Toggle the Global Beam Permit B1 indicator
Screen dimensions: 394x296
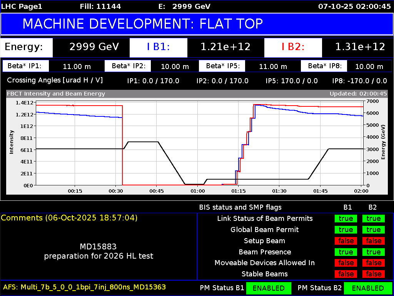pos(346,229)
